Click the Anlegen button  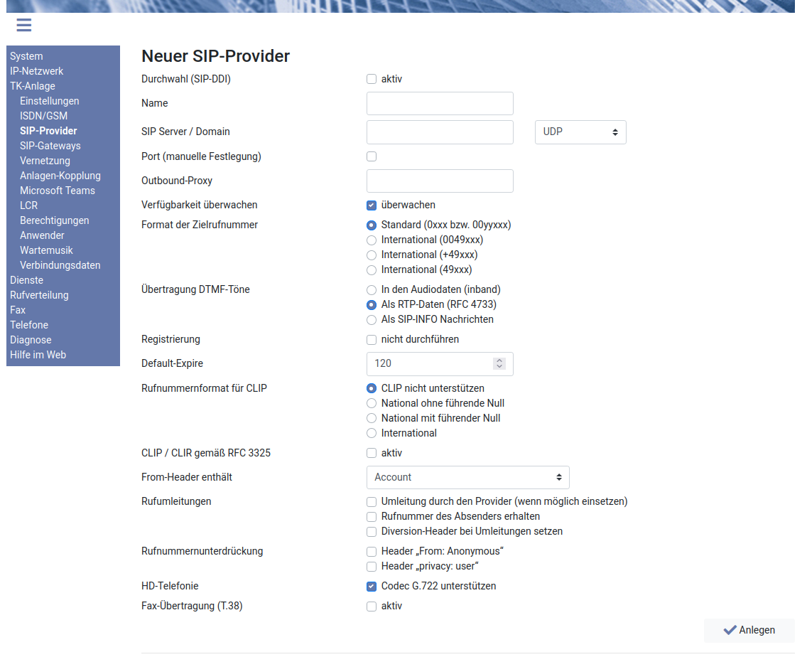pyautogui.click(x=749, y=630)
